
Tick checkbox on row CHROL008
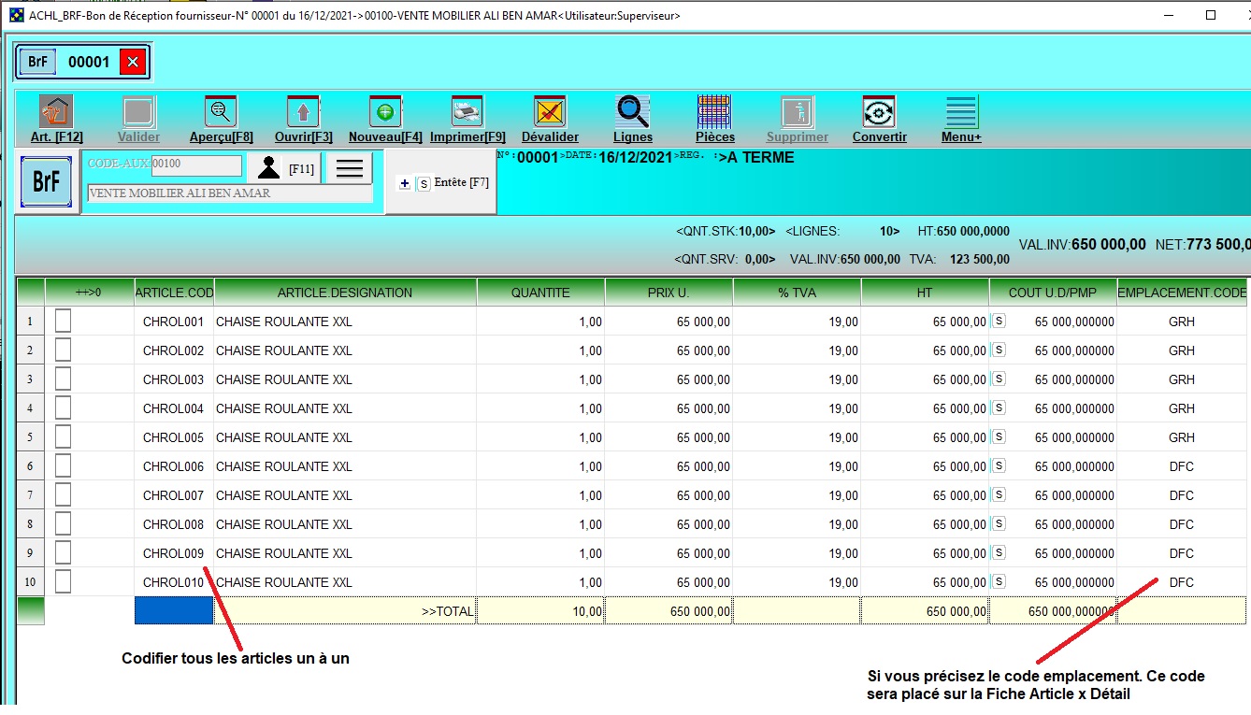click(x=63, y=523)
